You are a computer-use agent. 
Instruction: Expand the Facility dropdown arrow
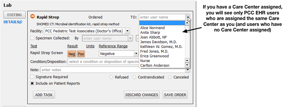coord(127,31)
